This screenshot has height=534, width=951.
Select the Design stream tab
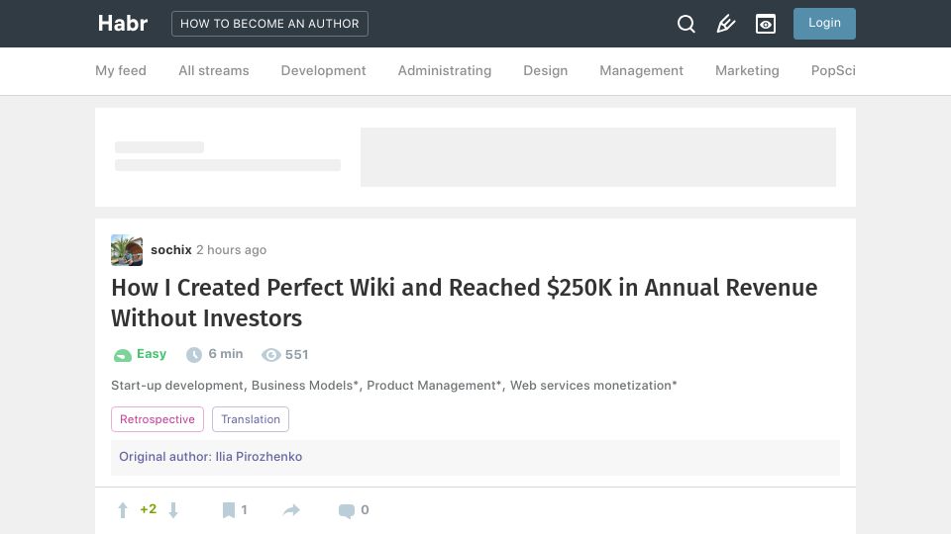pos(545,71)
